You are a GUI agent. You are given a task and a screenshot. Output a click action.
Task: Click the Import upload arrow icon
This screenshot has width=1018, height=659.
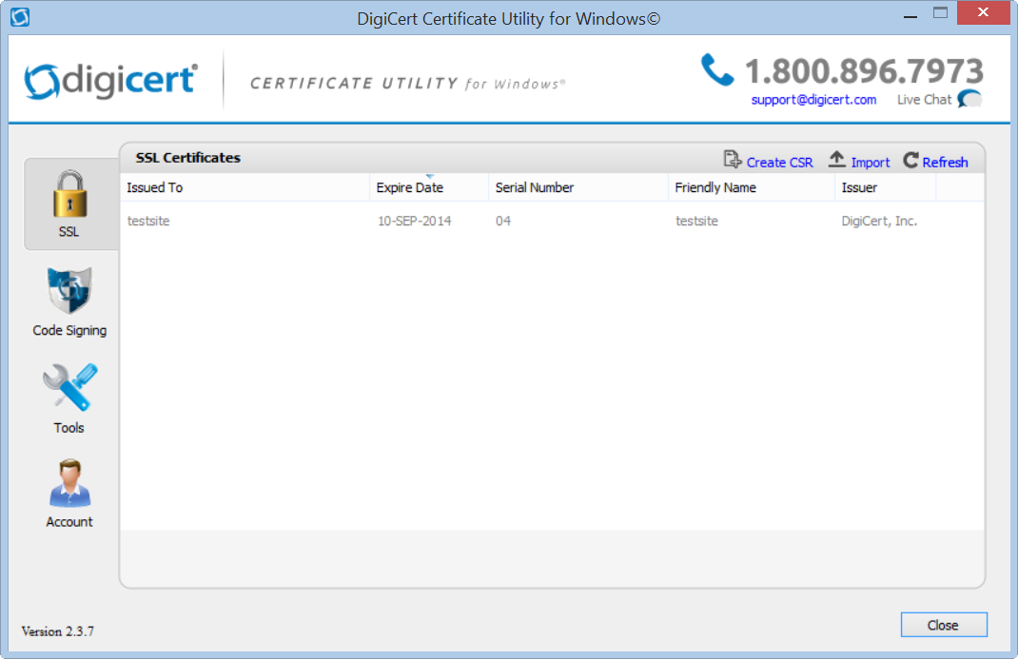coord(837,160)
